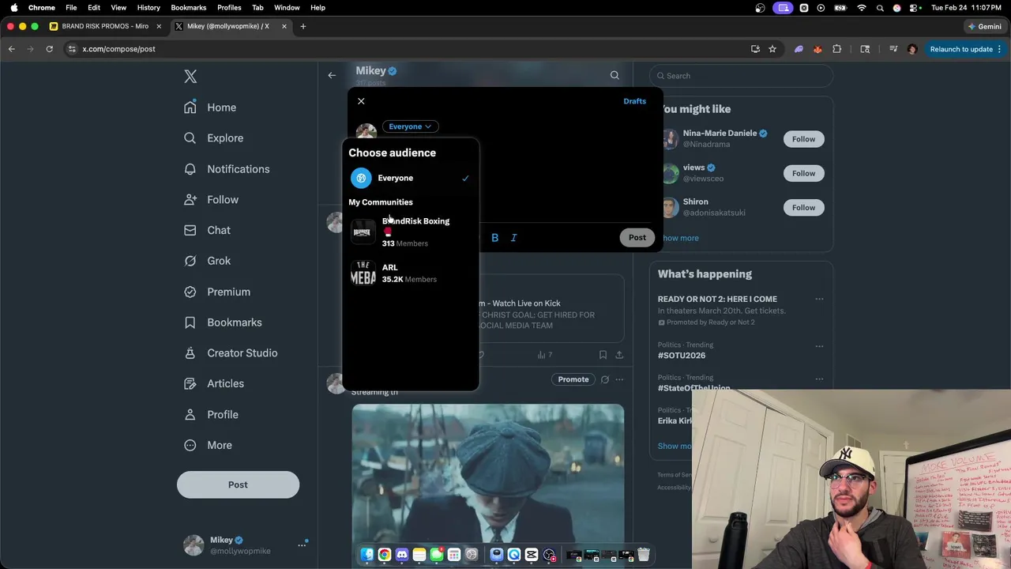Open account menu dots beside Mikey
This screenshot has height=569, width=1011.
tap(302, 545)
